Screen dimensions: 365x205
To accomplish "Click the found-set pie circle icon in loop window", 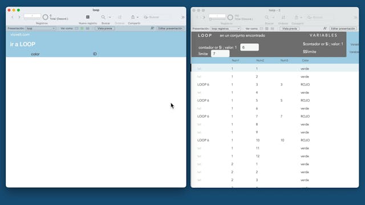I will [x=46, y=17].
